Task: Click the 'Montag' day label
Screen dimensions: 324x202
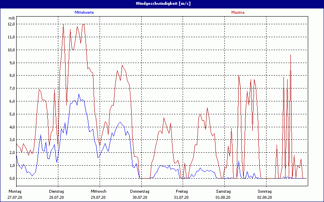Action: click(15, 191)
